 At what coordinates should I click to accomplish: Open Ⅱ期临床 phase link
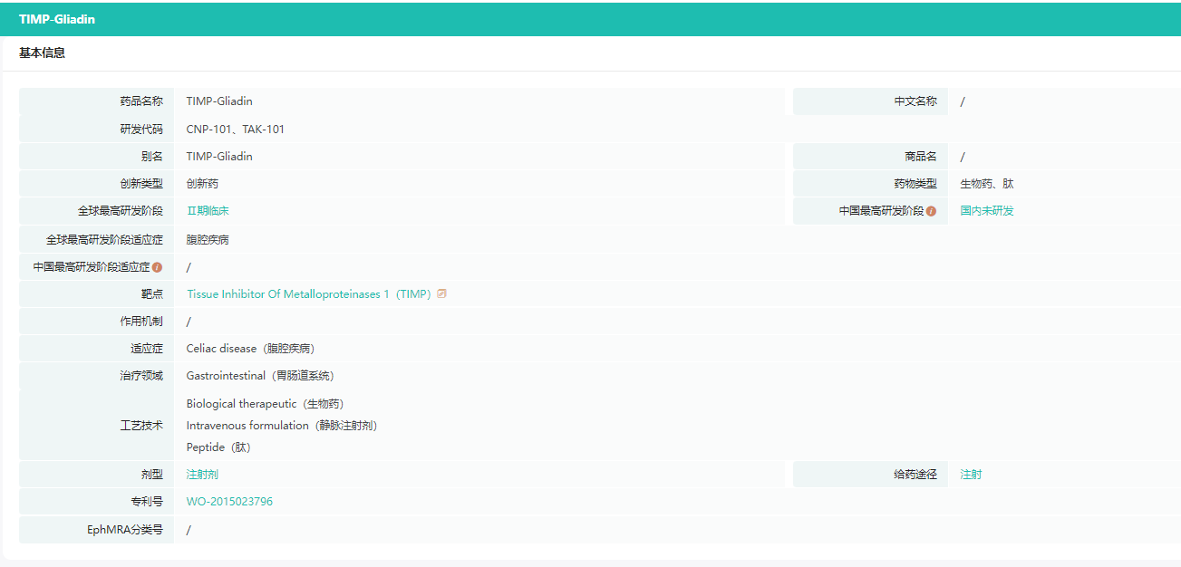click(208, 211)
